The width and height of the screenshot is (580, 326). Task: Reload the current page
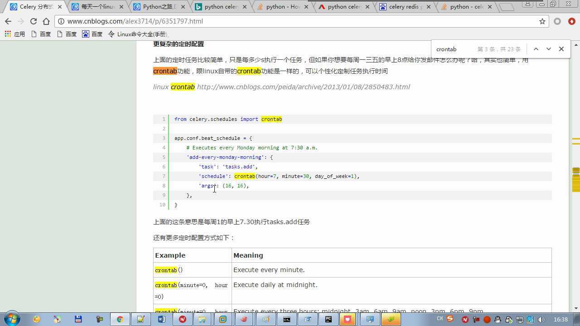[34, 21]
